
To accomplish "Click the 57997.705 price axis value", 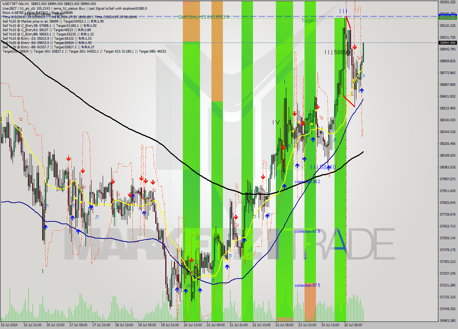I will pos(448,179).
